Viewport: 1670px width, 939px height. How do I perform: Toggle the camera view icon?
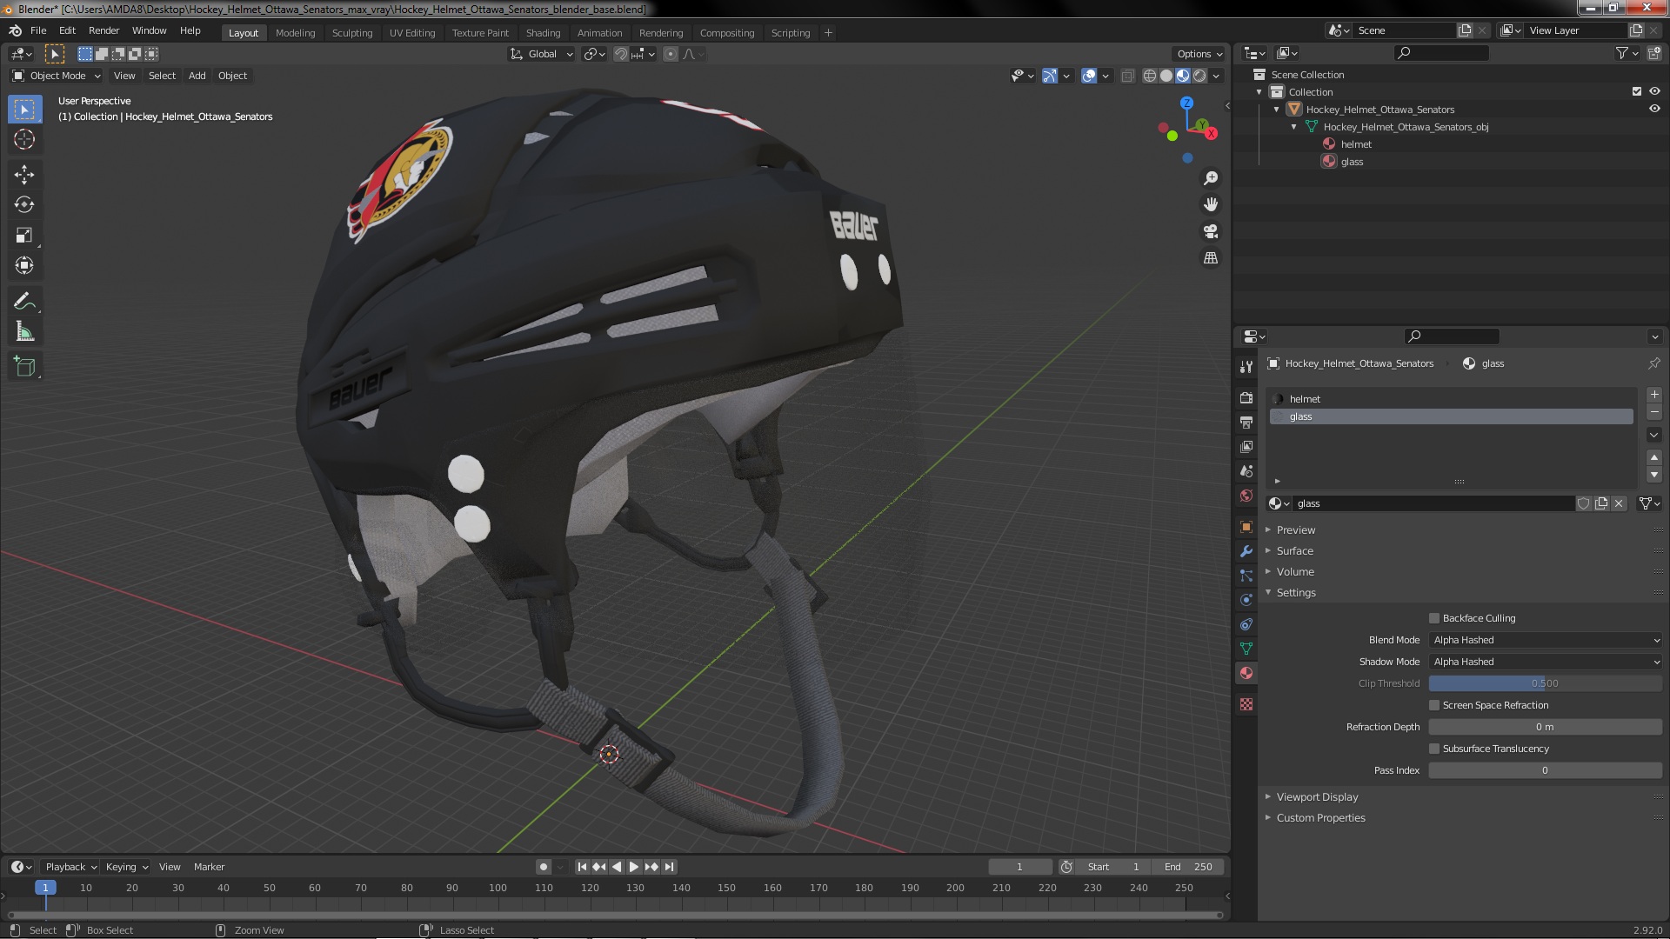point(1211,231)
